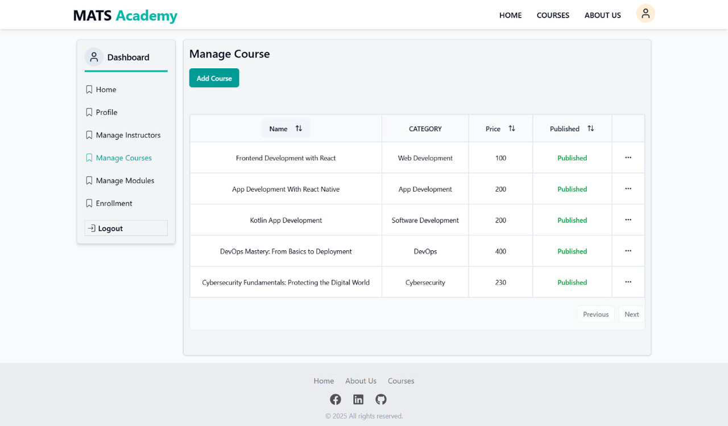Open actions menu for Frontend Development with React
The height and width of the screenshot is (426, 728).
(x=628, y=158)
